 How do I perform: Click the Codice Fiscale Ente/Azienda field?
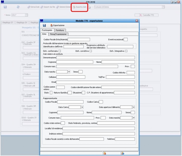tap(79, 40)
